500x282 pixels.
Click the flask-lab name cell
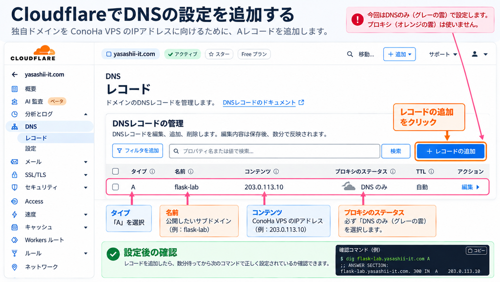[187, 187]
